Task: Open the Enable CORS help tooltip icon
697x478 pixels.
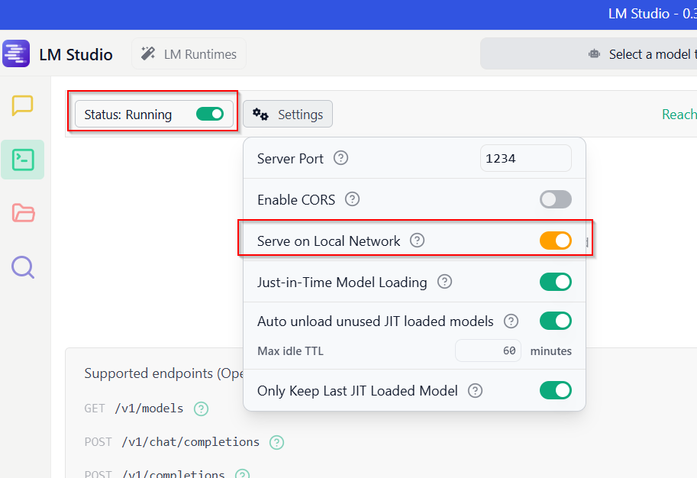Action: pyautogui.click(x=352, y=199)
